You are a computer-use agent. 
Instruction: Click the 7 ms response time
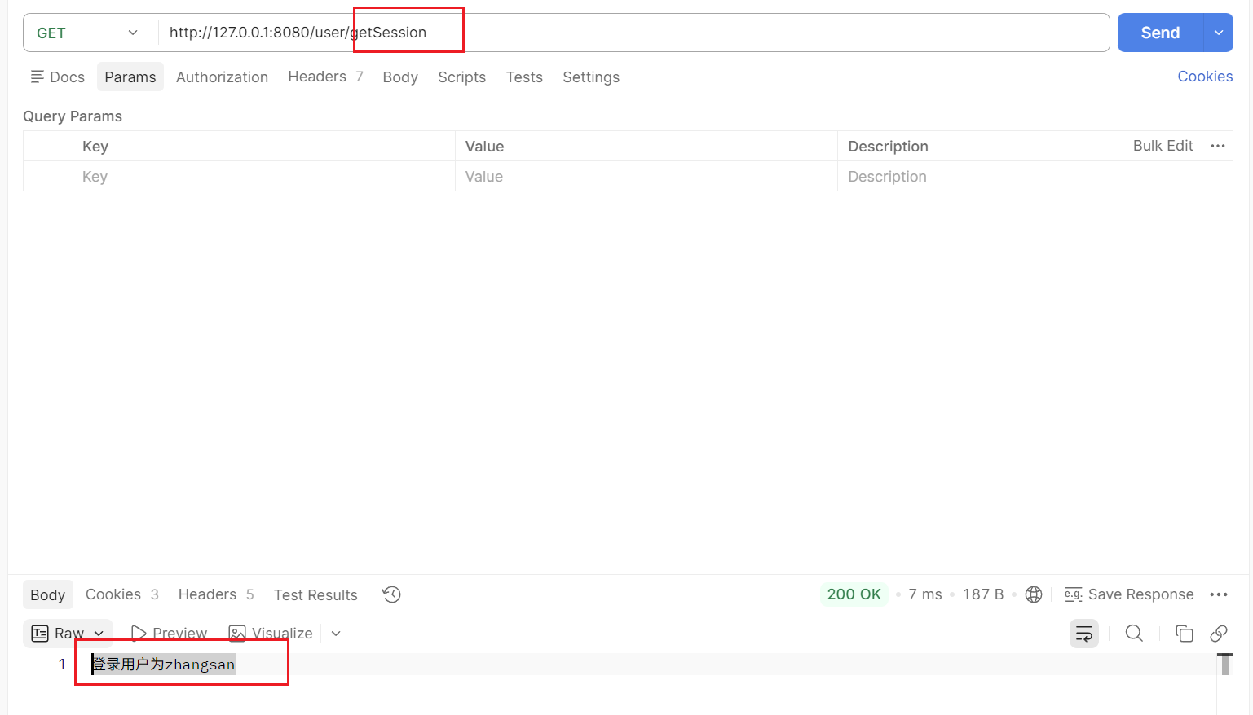click(x=925, y=594)
